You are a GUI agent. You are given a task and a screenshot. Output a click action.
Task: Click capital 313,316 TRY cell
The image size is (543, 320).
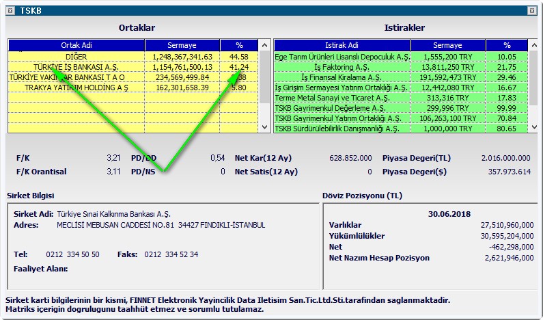(x=448, y=98)
